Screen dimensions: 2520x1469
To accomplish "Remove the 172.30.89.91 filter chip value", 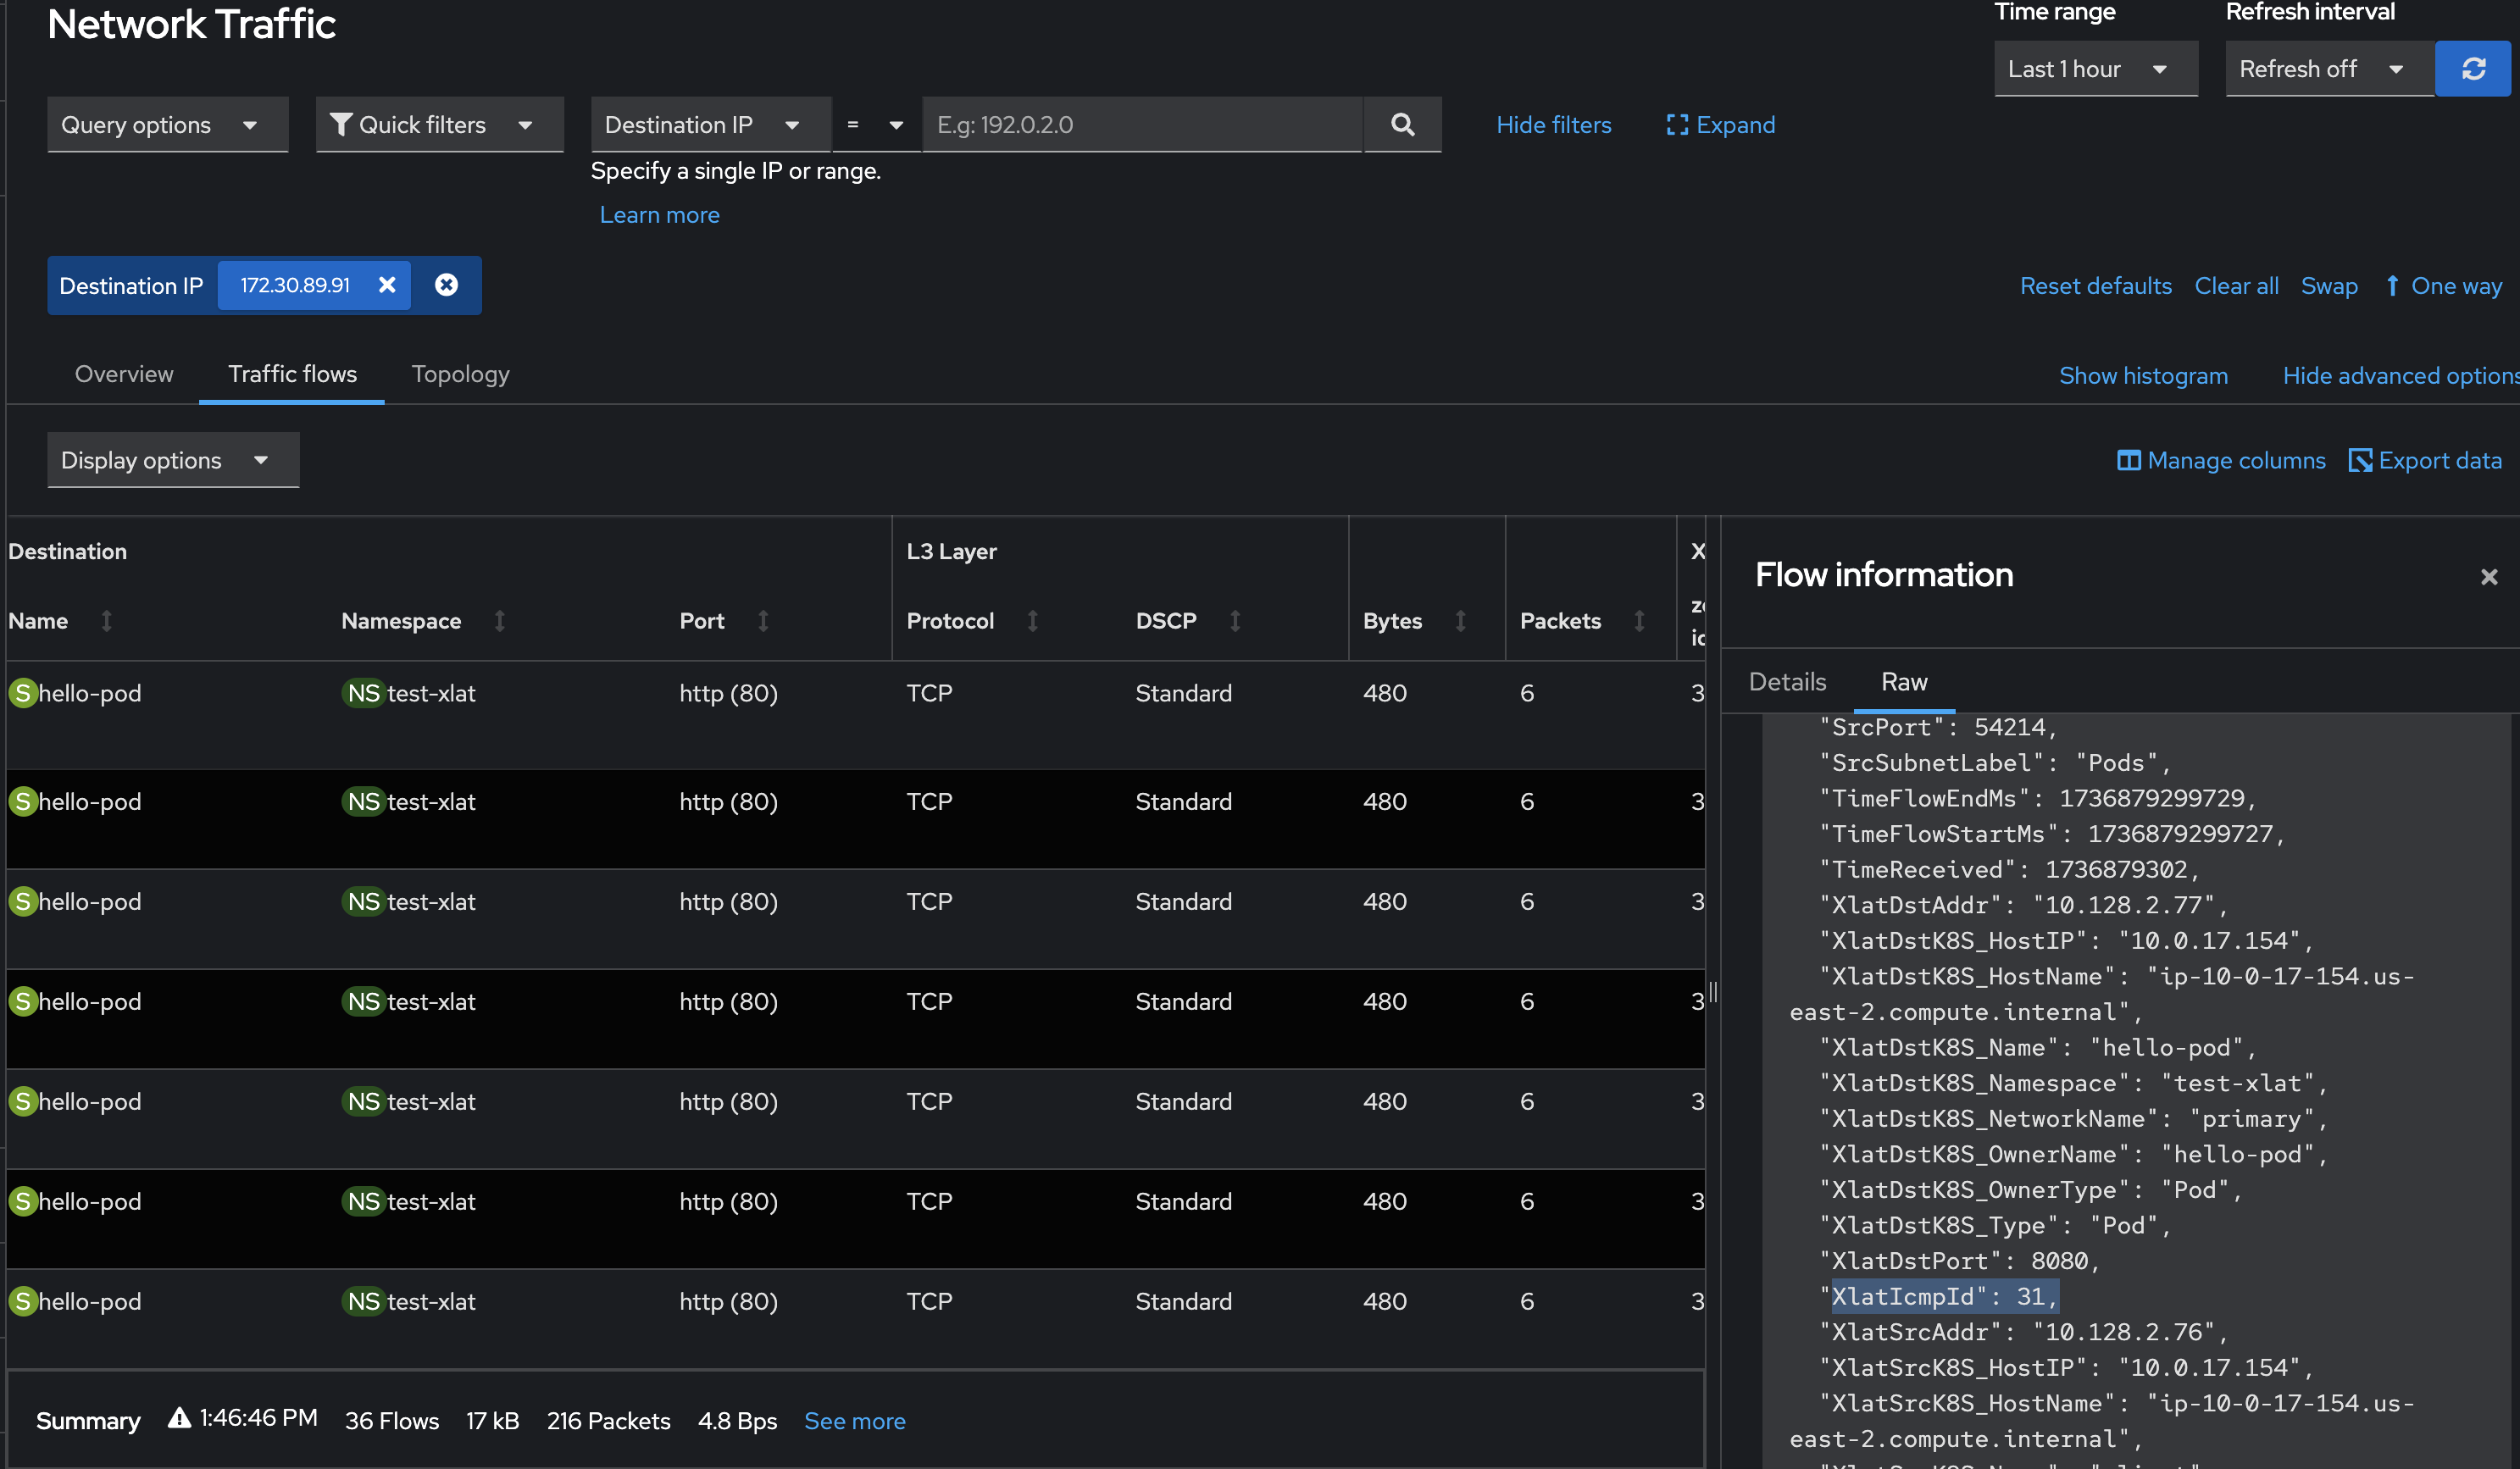I will click(387, 285).
